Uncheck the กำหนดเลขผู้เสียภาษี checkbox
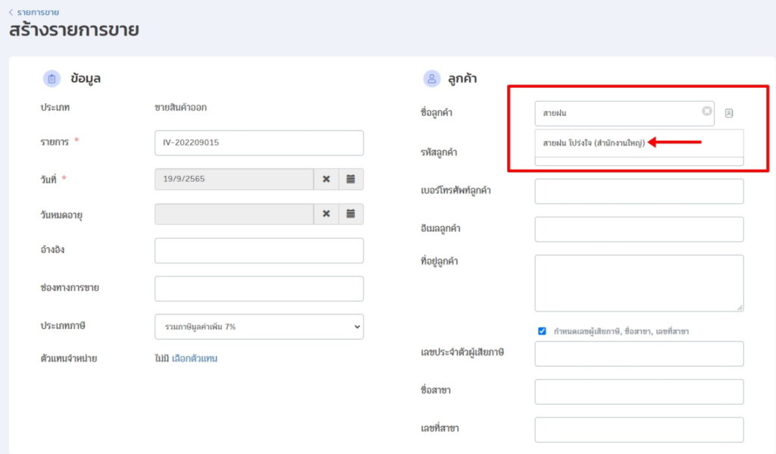The width and height of the screenshot is (776, 454). pos(542,331)
